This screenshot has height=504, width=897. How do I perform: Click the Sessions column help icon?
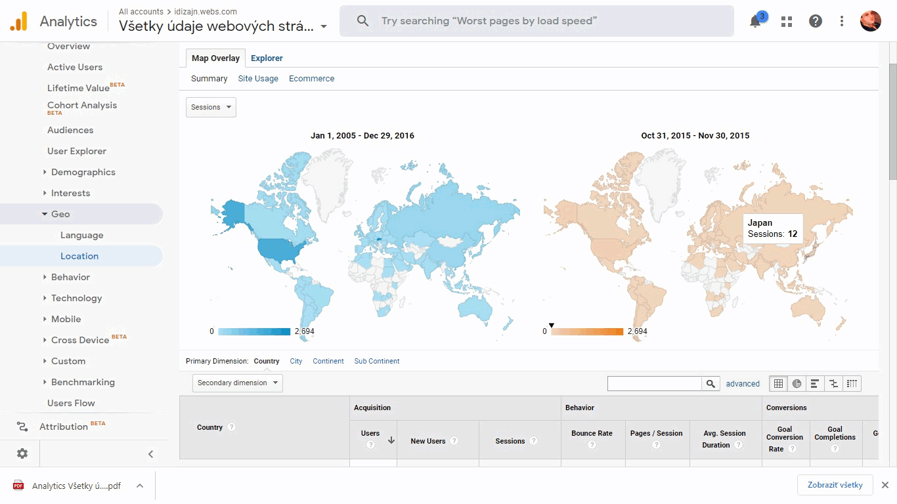click(x=533, y=441)
